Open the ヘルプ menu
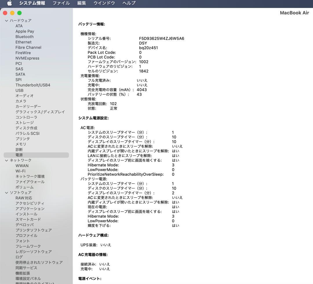The image size is (313, 284). [128, 3]
